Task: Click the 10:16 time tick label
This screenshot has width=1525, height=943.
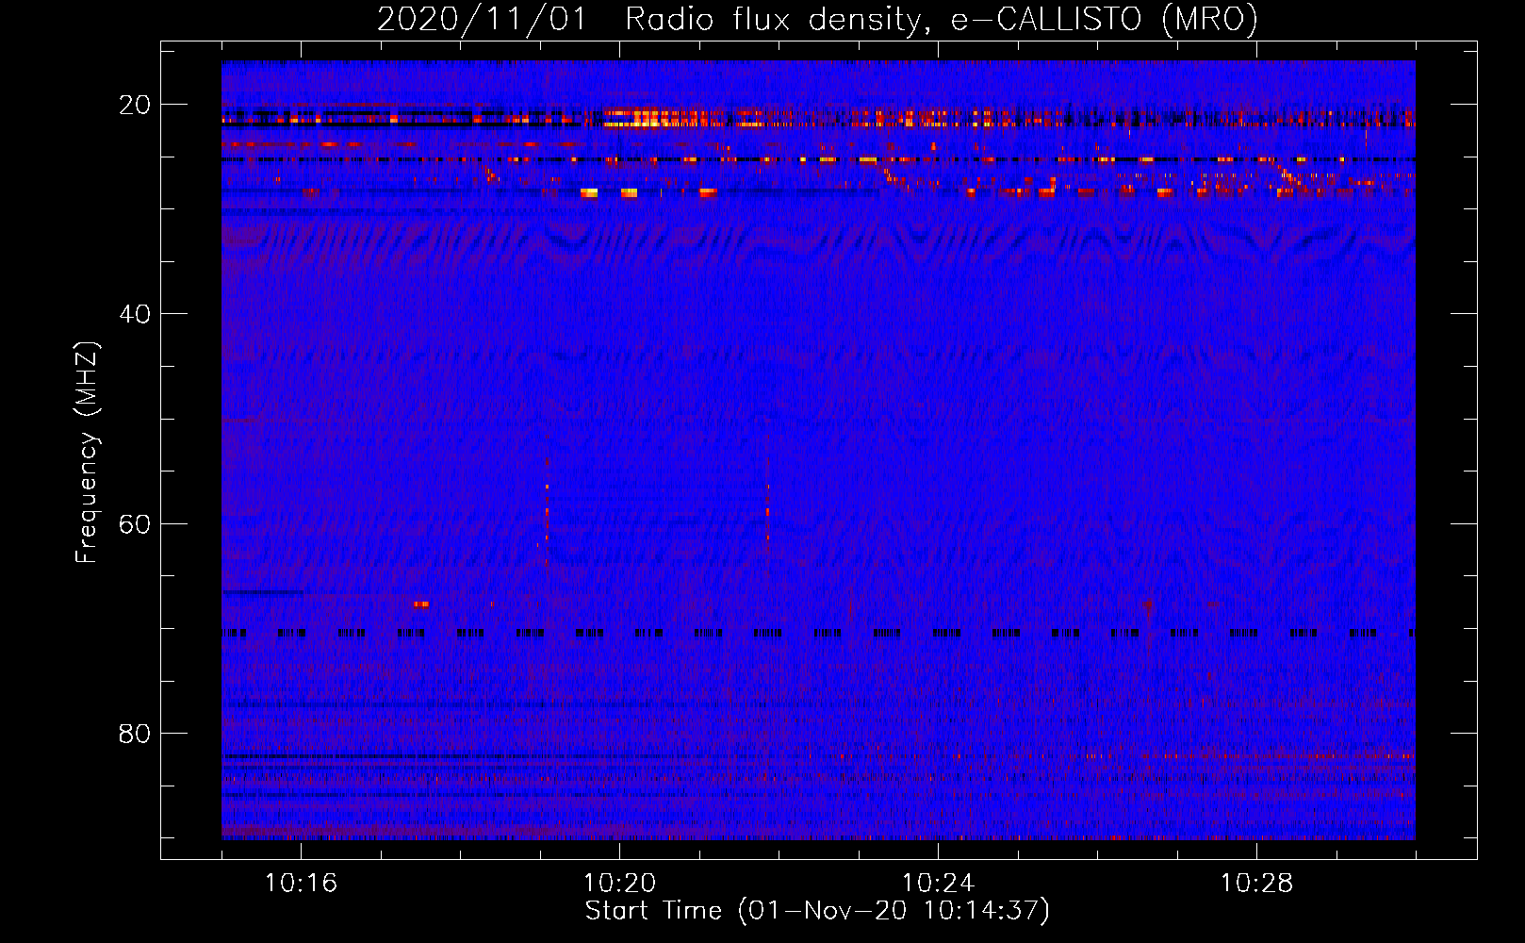Action: [x=301, y=884]
